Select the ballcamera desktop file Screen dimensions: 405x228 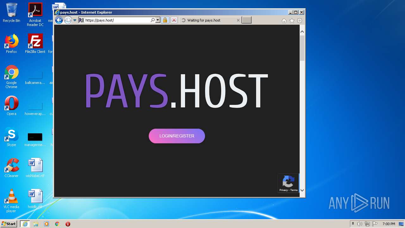(x=35, y=77)
